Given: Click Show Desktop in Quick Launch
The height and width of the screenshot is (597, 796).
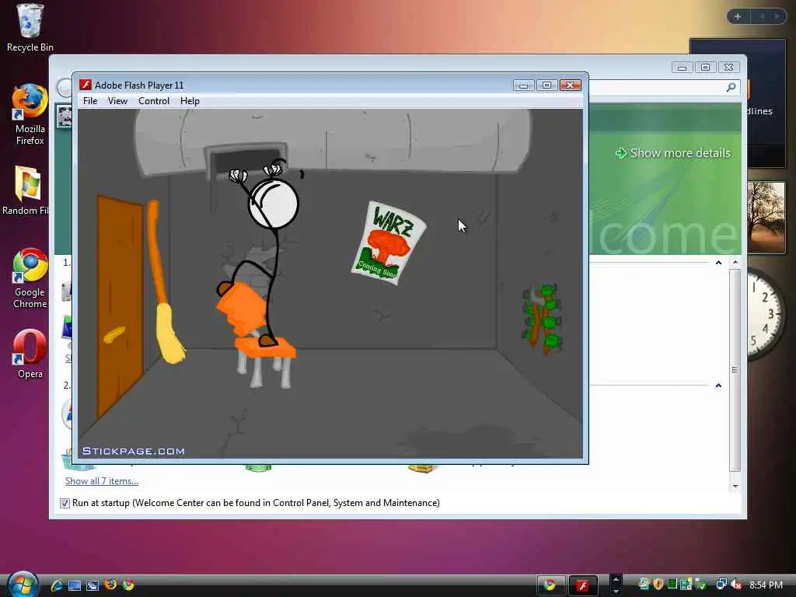Looking at the screenshot, I should (x=75, y=585).
